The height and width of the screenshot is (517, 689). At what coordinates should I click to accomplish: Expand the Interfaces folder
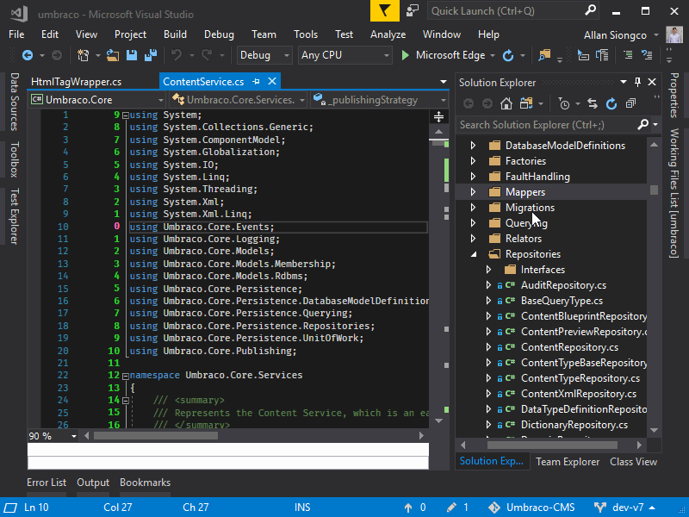488,270
